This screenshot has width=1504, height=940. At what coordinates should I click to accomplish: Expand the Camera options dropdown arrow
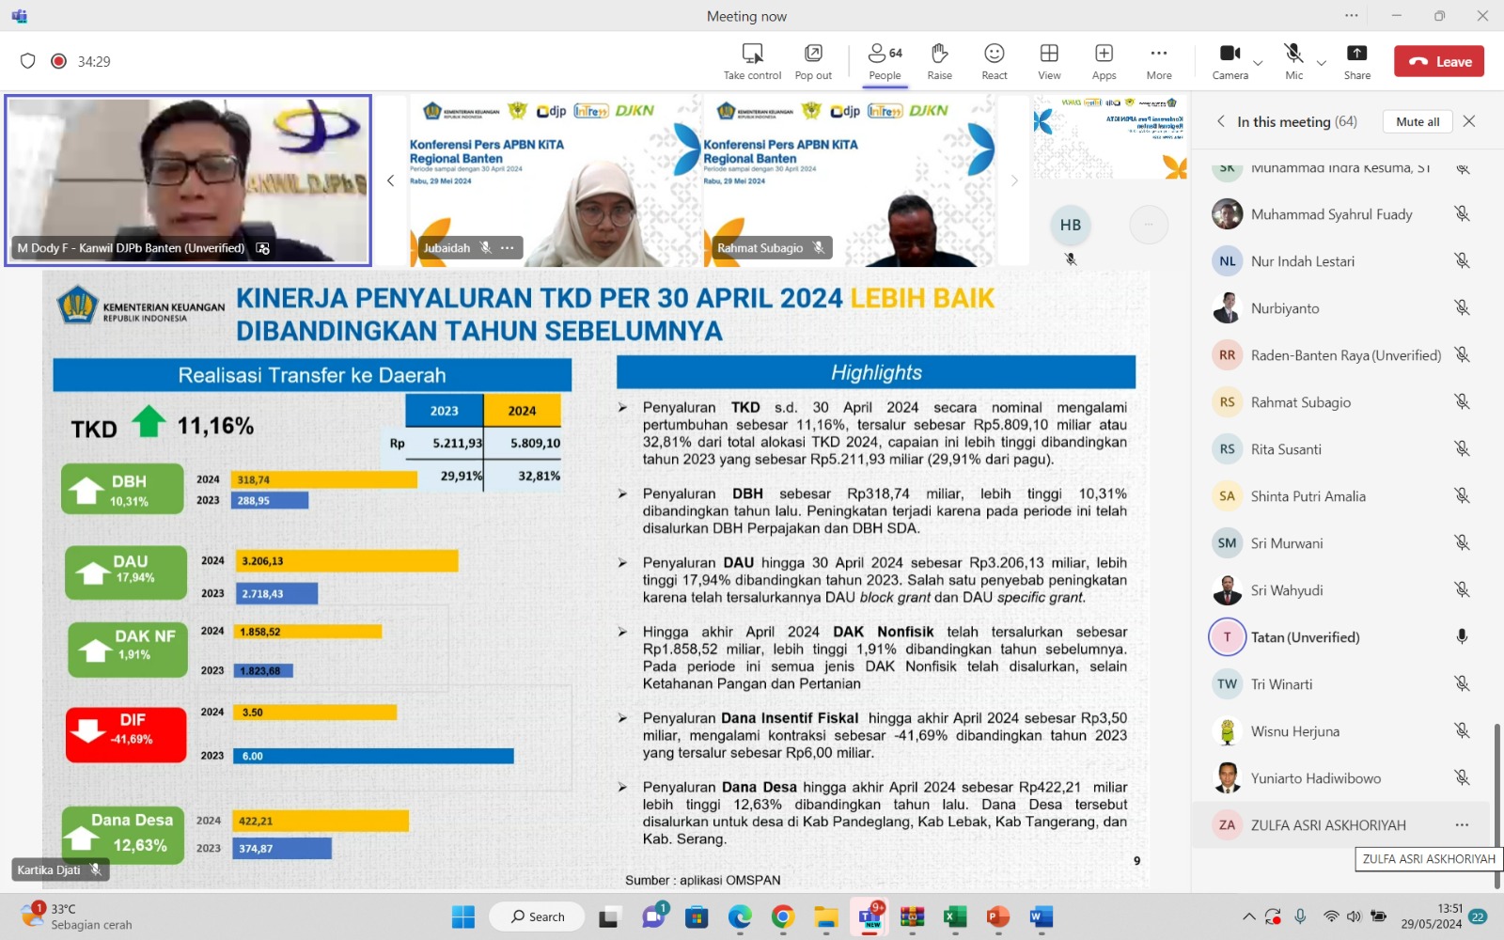click(1258, 64)
